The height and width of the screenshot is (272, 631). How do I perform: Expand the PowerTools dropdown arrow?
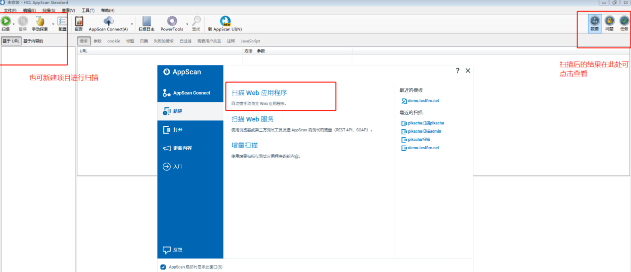click(x=187, y=23)
